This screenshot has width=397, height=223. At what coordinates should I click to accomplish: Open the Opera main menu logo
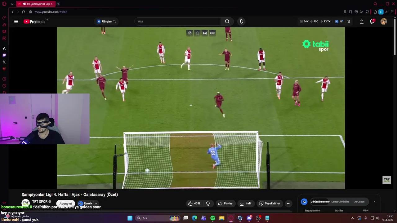[4, 4]
